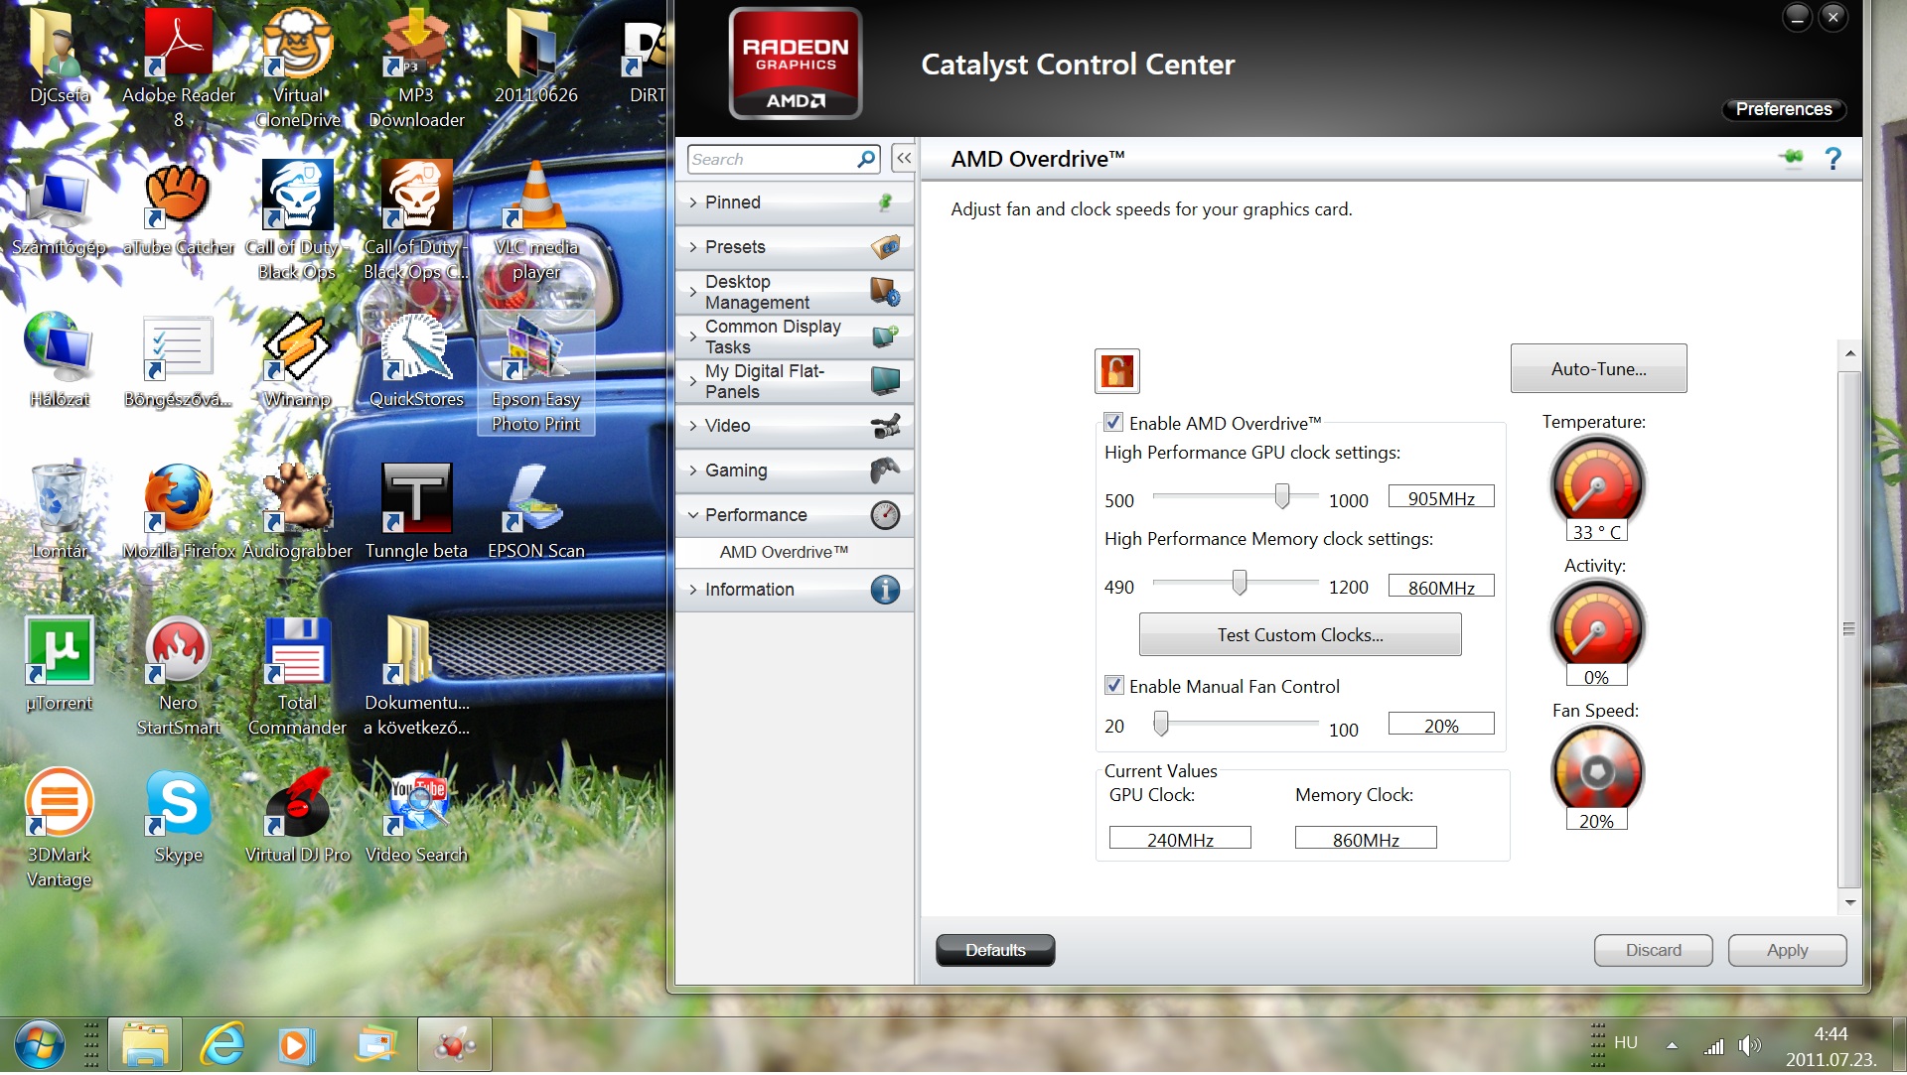
Task: Expand the Gaming section
Action: coord(795,470)
